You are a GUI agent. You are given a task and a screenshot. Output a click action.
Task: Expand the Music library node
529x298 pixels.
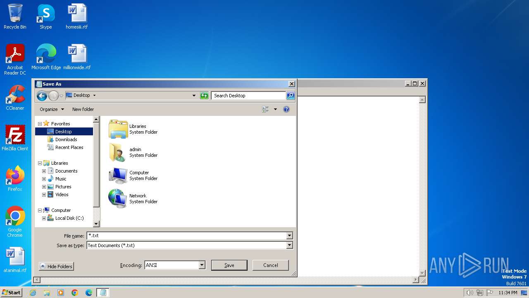point(44,179)
